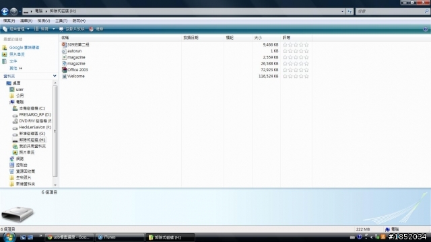Select the Office 2003 archive file

[75, 70]
